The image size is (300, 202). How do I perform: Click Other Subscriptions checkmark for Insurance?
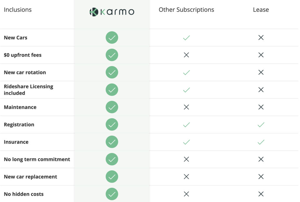pyautogui.click(x=186, y=142)
